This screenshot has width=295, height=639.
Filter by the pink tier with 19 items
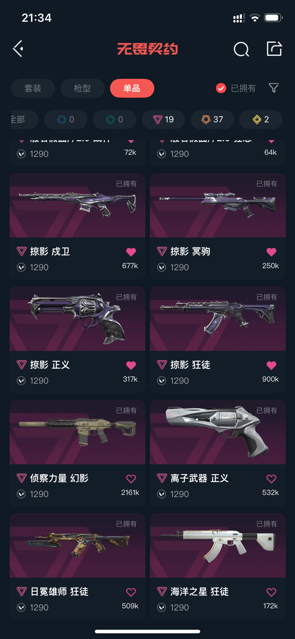click(163, 119)
